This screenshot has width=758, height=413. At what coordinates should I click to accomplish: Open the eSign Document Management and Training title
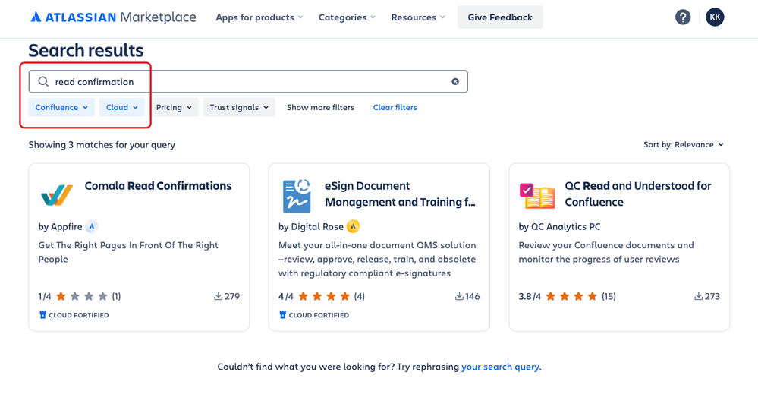click(x=401, y=194)
